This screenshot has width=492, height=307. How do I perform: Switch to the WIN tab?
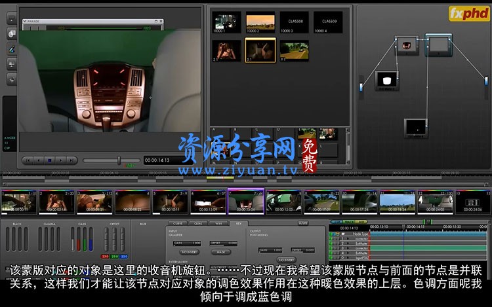[218, 223]
